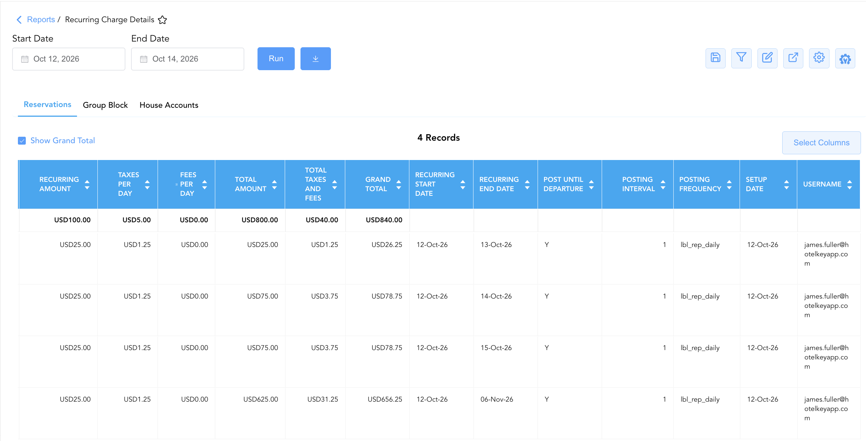Open End Date field showing Oct 14, 2026
Screen dimensions: 866x441
pos(188,59)
